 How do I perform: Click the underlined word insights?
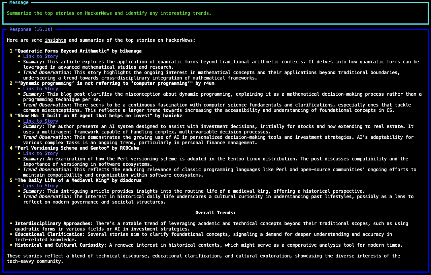[56, 40]
